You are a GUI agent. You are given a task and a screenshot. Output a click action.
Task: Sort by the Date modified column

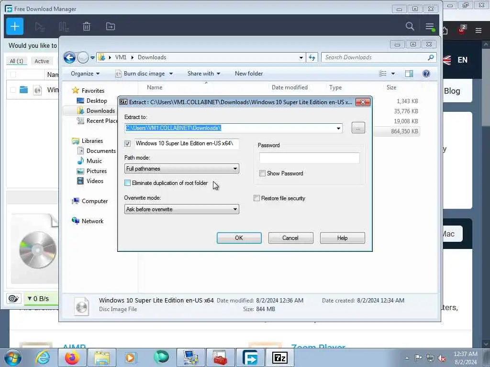point(290,87)
